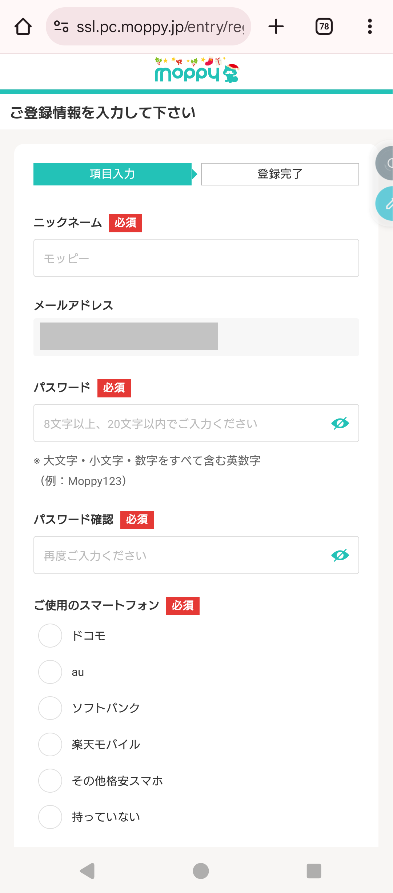Open site info icon in address bar

(61, 27)
